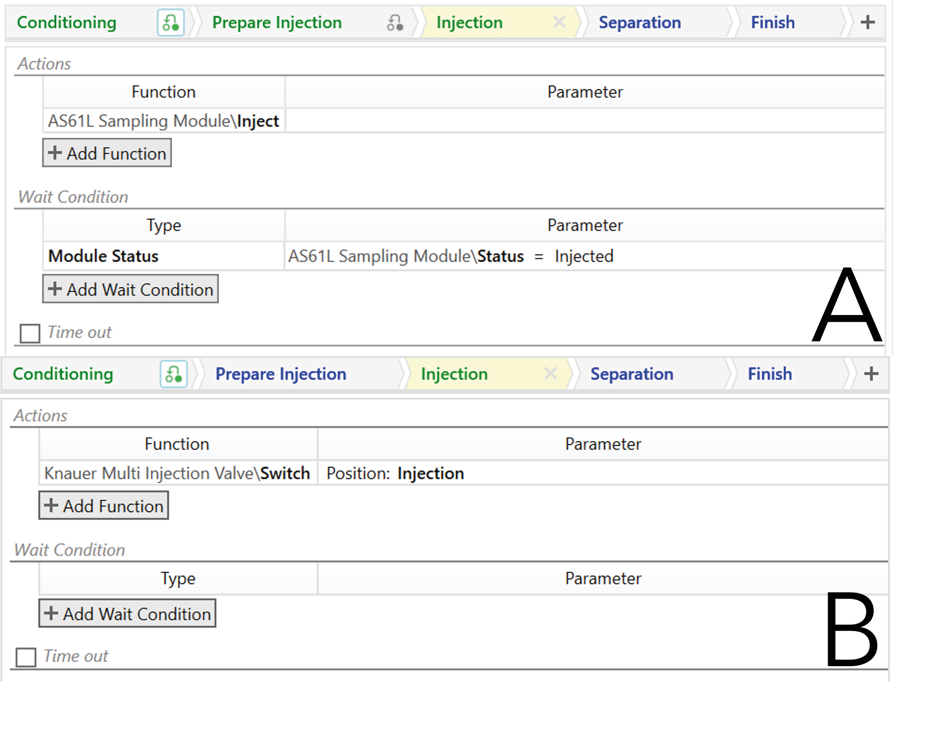947x755 pixels.
Task: Switch to Conditioning step in panel A
Action: pos(67,23)
